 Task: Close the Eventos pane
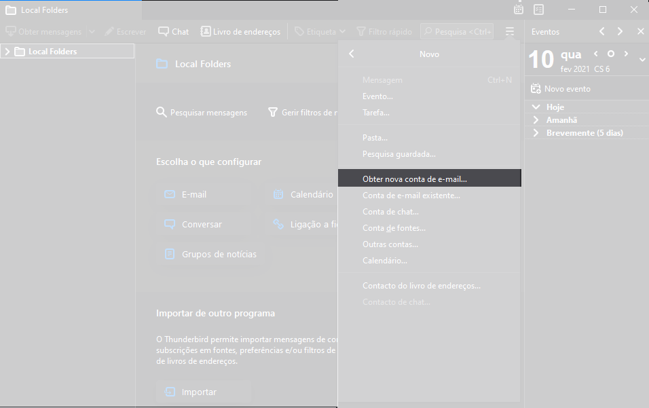(x=640, y=31)
